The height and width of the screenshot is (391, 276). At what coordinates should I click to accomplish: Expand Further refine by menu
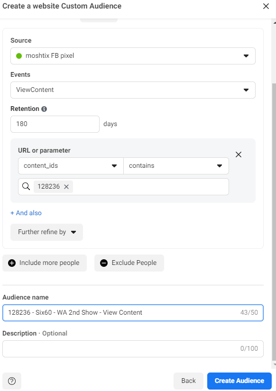pos(46,232)
